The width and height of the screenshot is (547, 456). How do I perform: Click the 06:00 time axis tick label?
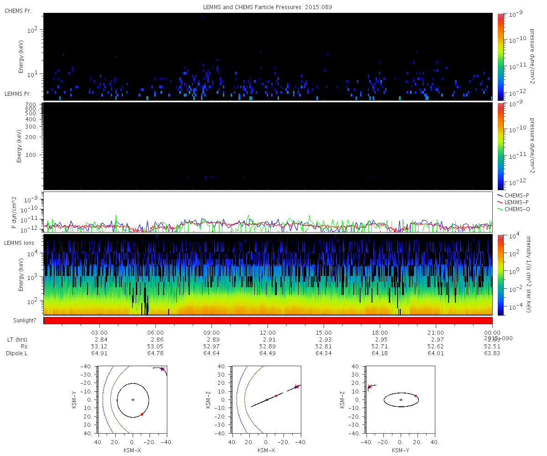155,332
